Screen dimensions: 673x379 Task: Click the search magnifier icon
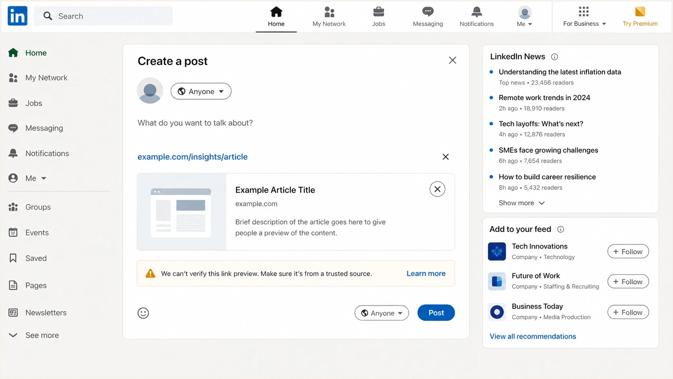[x=48, y=16]
